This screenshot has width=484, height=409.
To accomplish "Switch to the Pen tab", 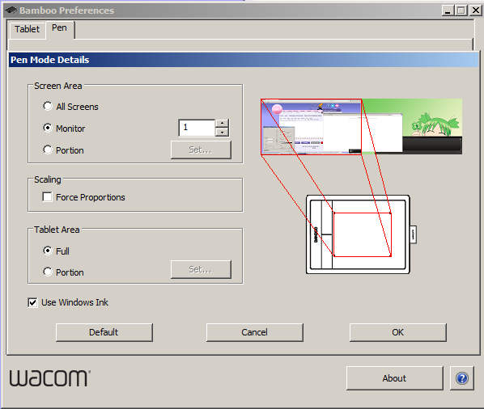I will click(60, 28).
